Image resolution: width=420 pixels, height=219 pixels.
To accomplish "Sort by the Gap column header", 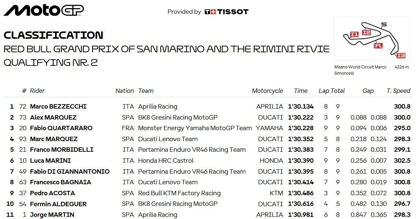I will click(368, 91).
